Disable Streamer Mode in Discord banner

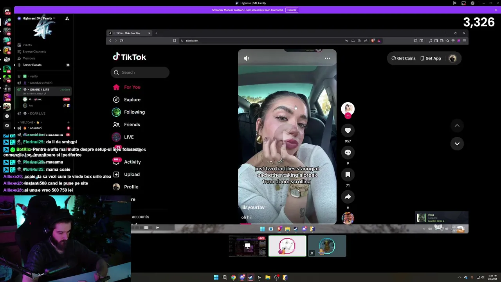pyautogui.click(x=292, y=10)
